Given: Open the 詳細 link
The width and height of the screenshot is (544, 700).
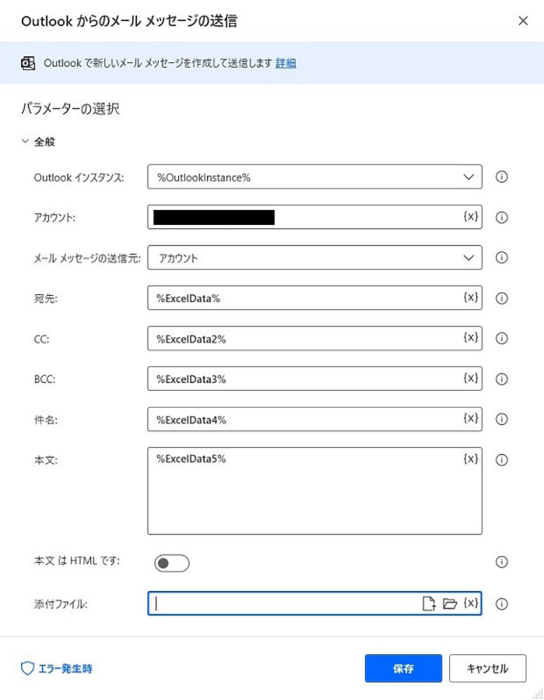Looking at the screenshot, I should tap(286, 64).
